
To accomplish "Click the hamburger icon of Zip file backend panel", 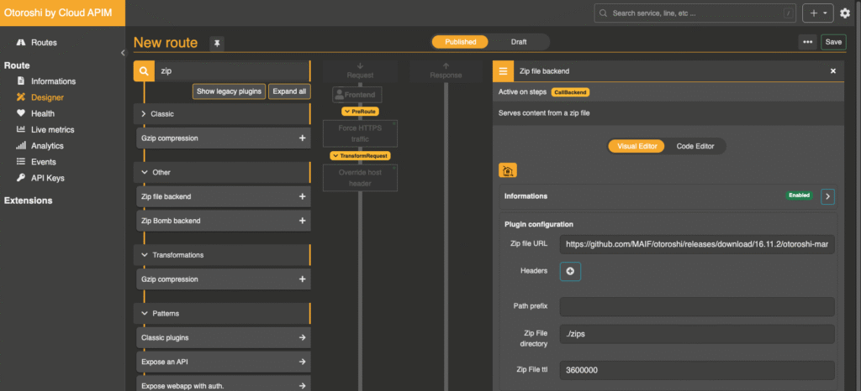I will pos(503,72).
